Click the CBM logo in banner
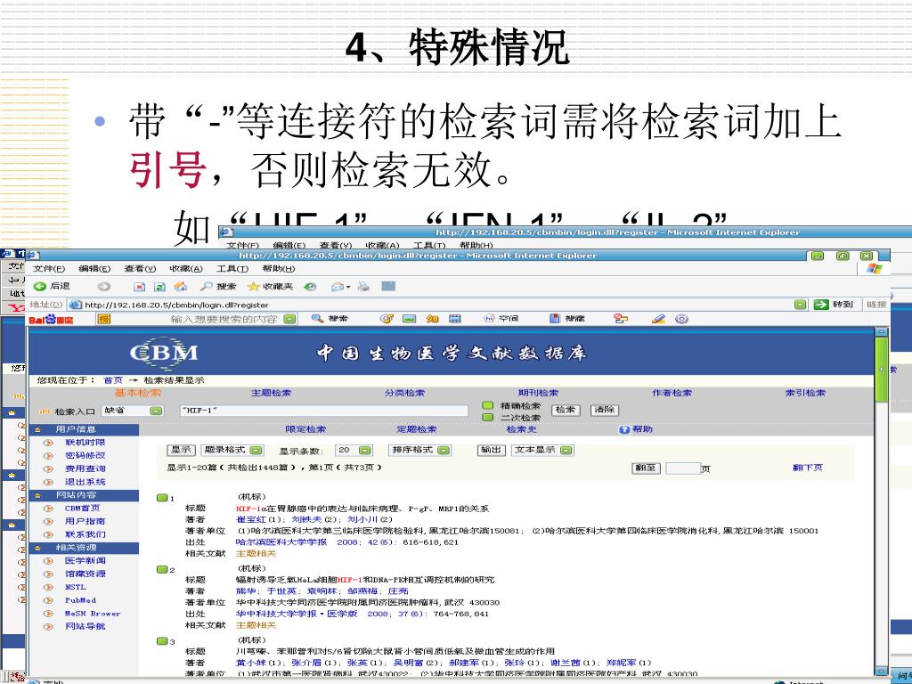Image resolution: width=912 pixels, height=684 pixels. tap(164, 353)
